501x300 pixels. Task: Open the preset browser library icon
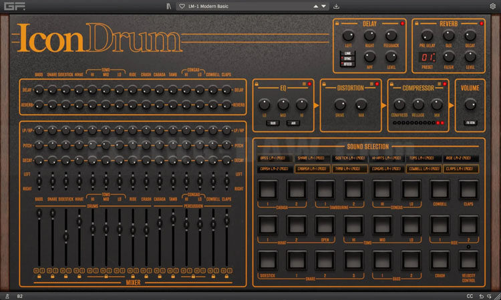[169, 6]
